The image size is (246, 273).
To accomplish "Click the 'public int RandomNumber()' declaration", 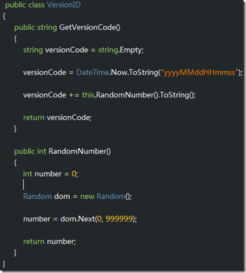I will pyautogui.click(x=62, y=151).
